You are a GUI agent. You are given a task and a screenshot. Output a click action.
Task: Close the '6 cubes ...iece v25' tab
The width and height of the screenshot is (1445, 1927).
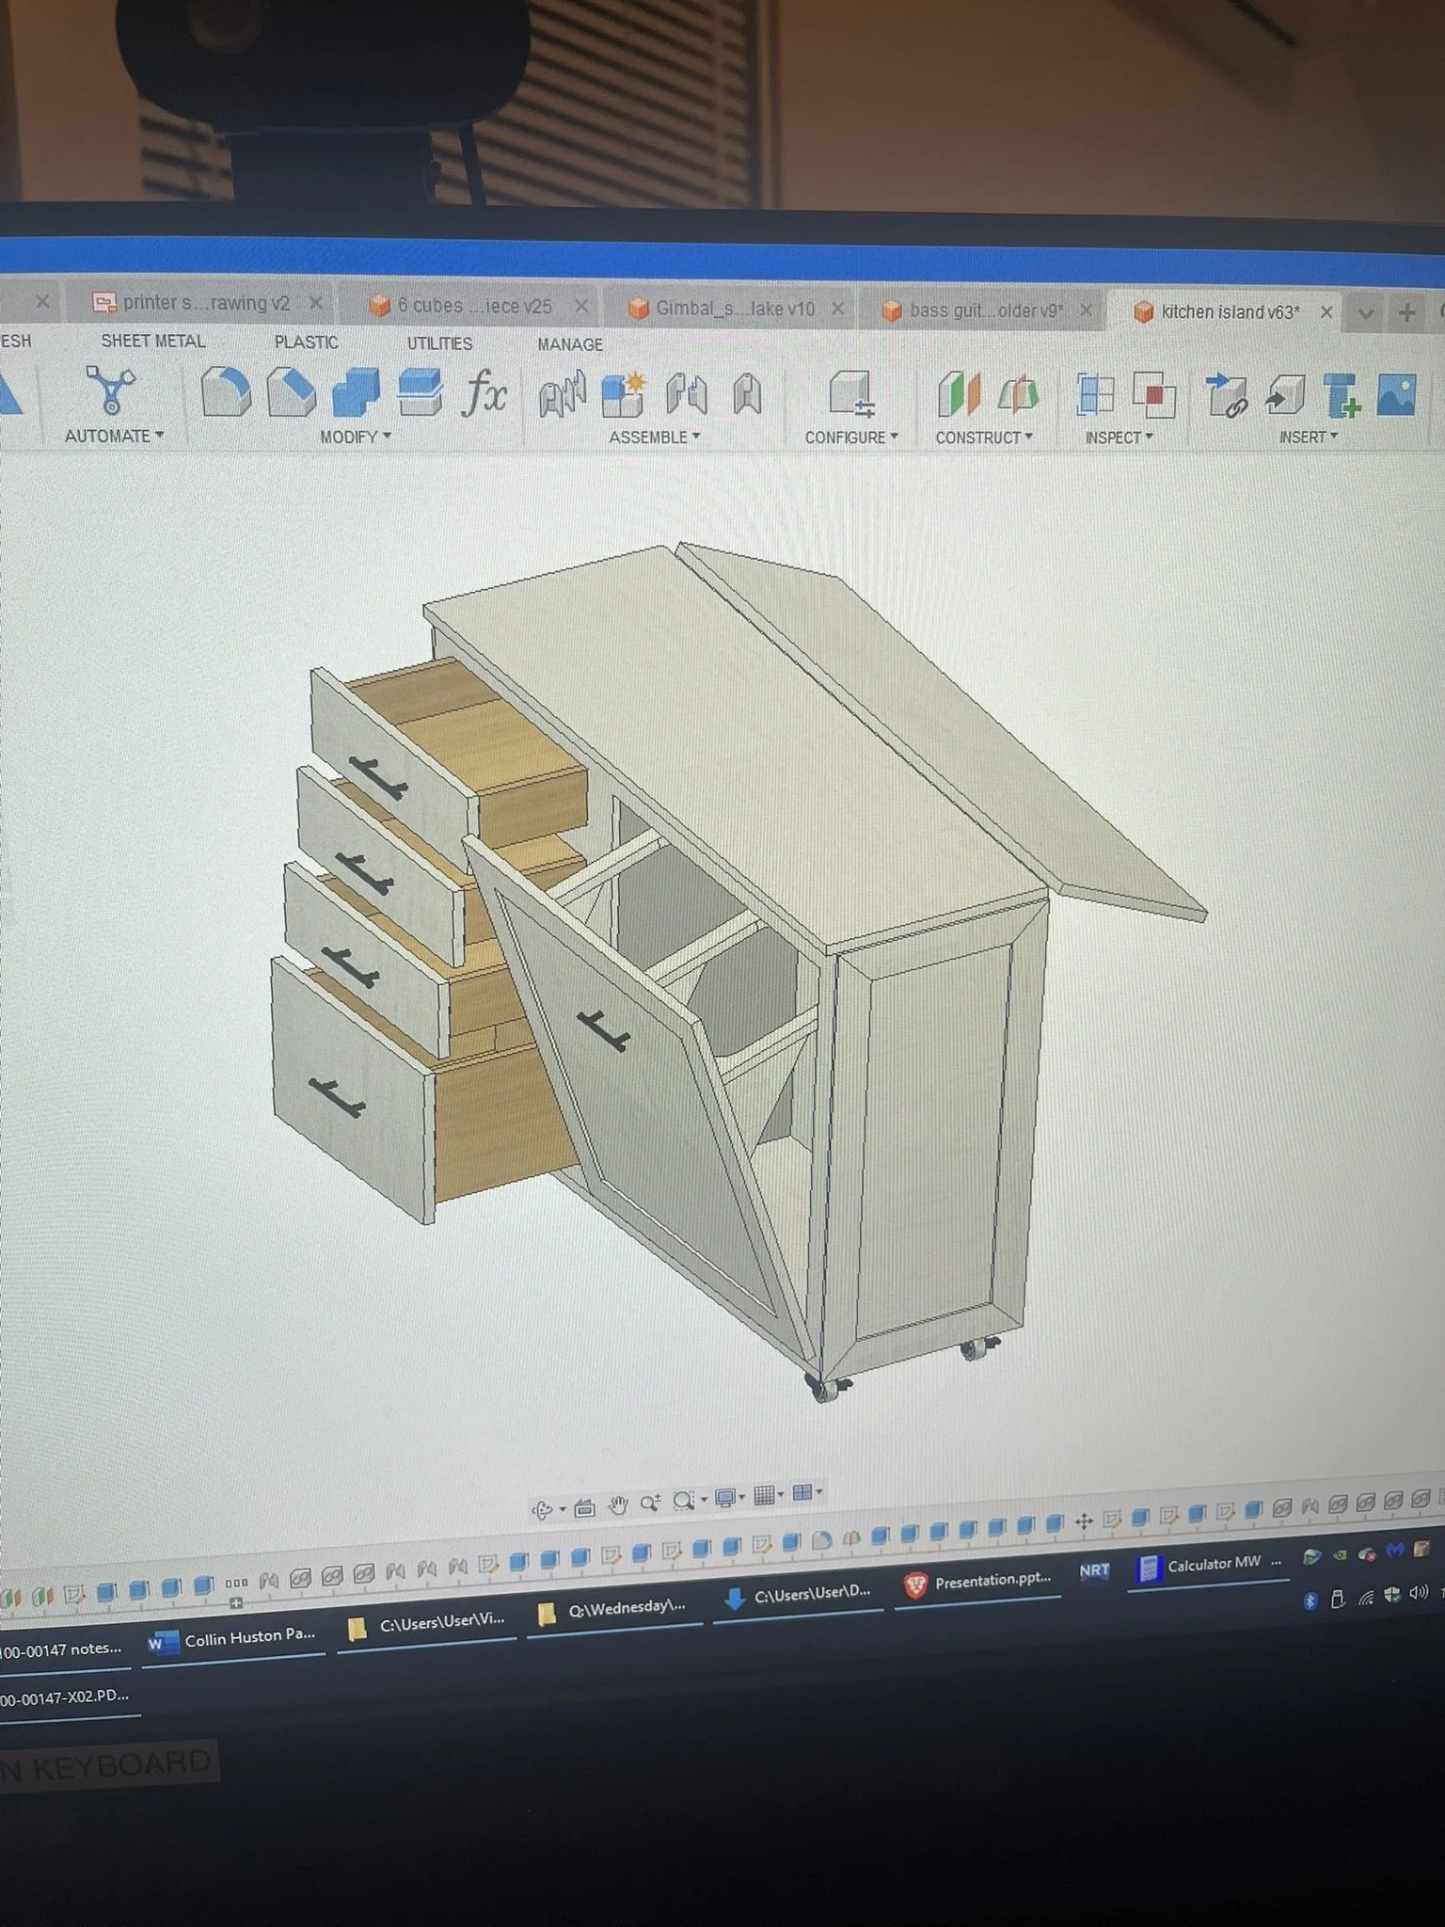point(581,307)
